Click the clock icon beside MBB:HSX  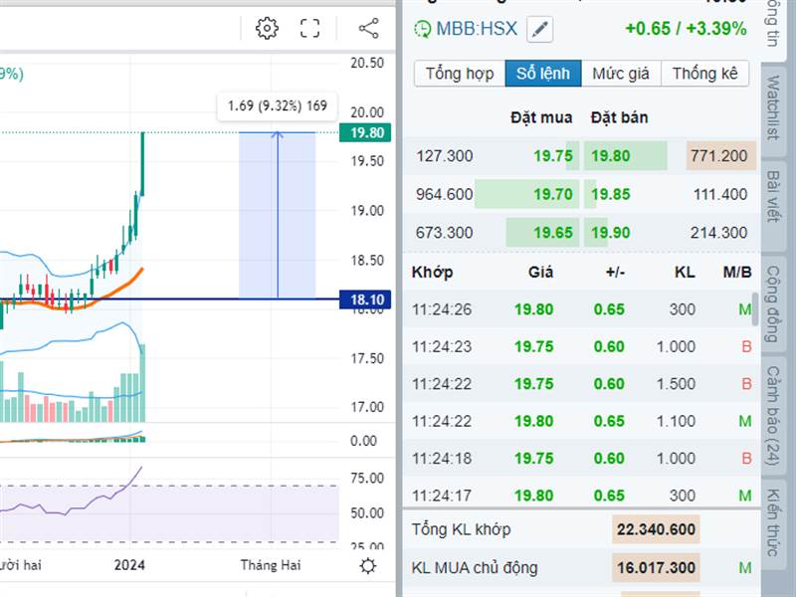(423, 29)
